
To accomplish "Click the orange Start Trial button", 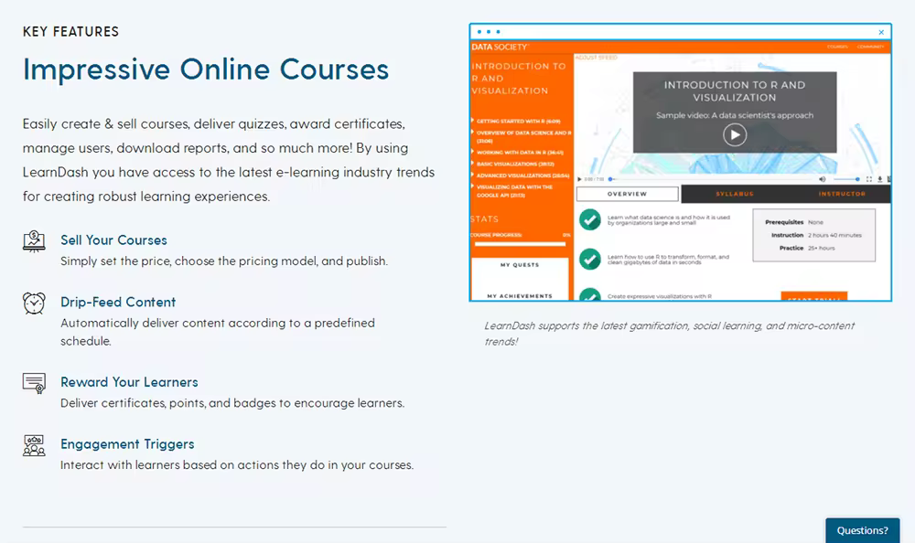I will 814,296.
